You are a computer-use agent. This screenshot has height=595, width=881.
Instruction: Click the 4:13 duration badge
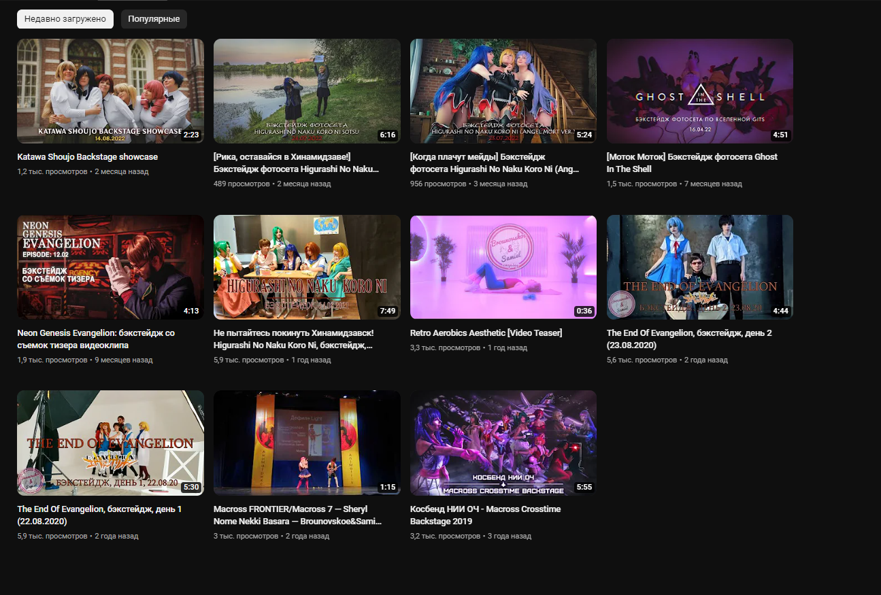click(191, 311)
